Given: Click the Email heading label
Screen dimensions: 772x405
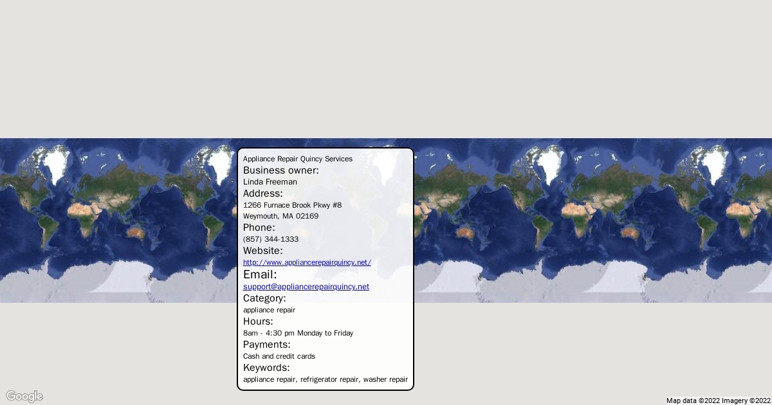Looking at the screenshot, I should pos(260,274).
